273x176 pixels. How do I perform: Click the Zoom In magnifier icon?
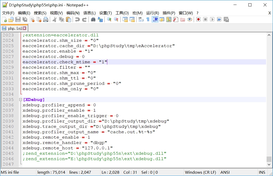point(109,19)
